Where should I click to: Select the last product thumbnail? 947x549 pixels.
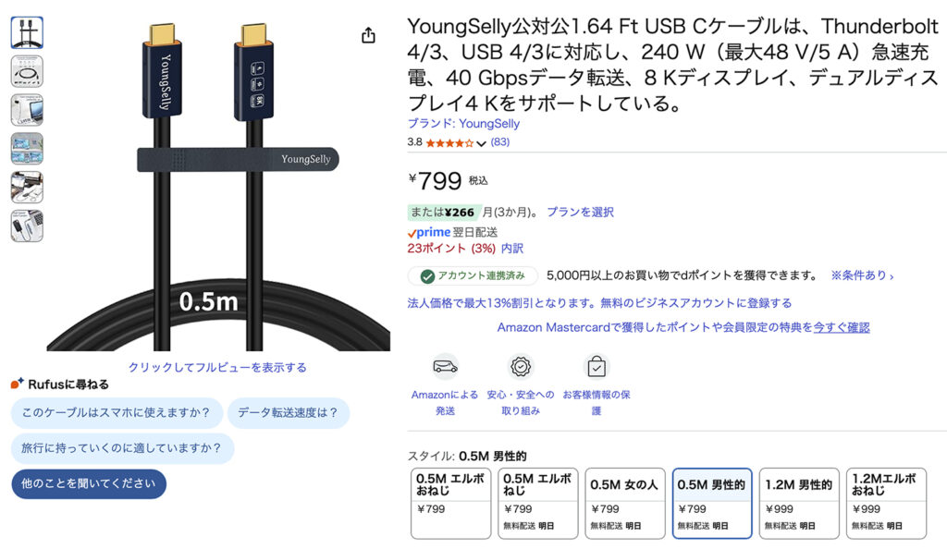(27, 226)
